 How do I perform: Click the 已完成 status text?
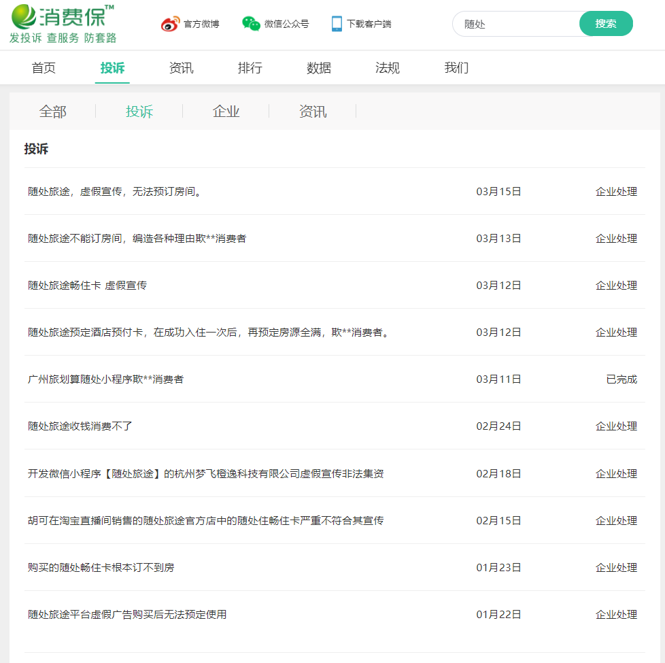(621, 379)
